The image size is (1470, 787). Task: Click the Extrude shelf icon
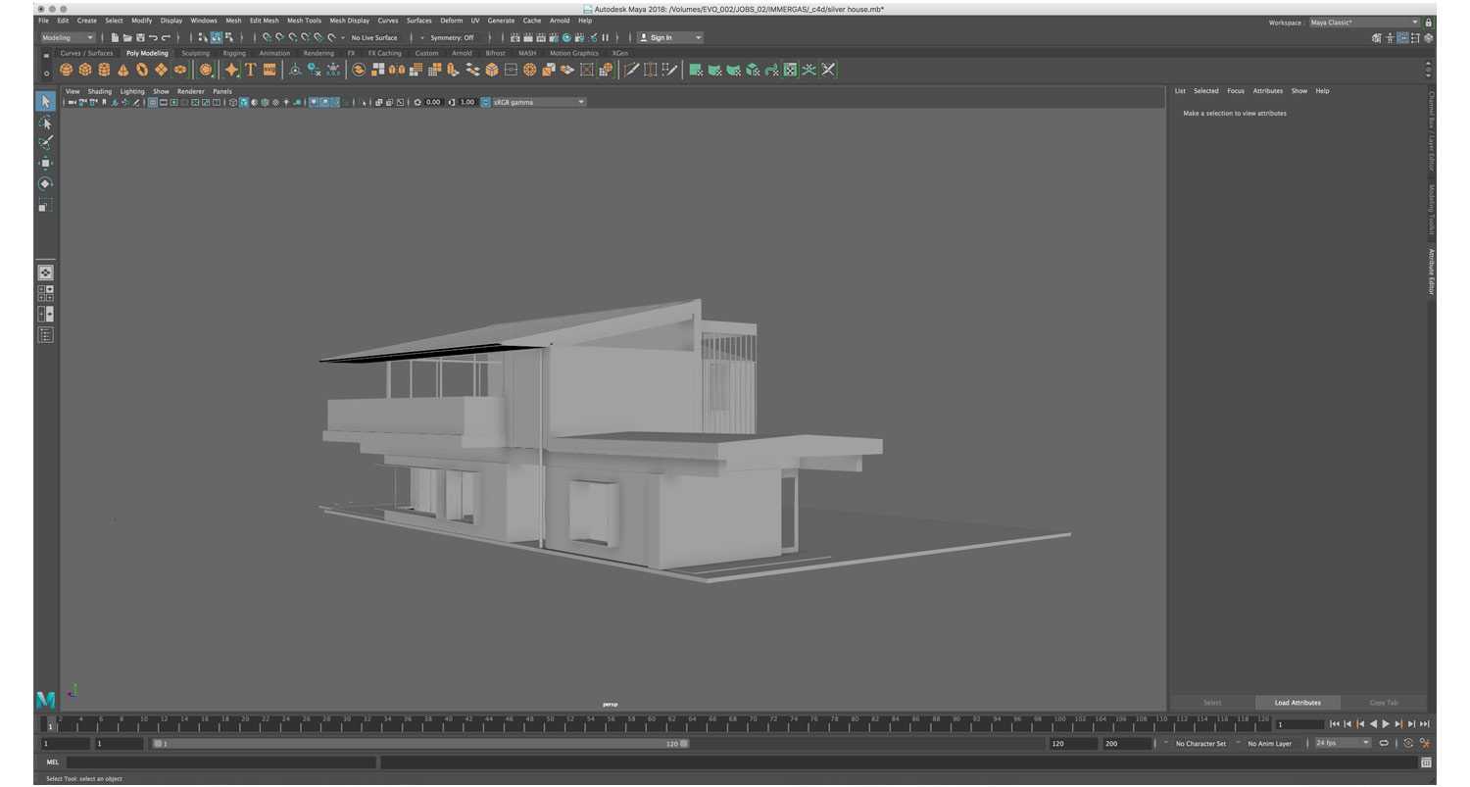454,70
